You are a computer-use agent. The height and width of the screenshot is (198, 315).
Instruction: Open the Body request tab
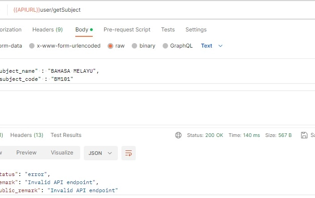[x=82, y=30]
